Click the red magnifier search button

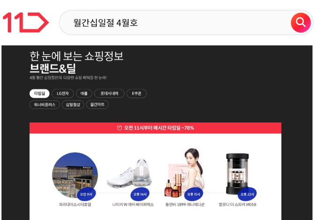click(300, 23)
